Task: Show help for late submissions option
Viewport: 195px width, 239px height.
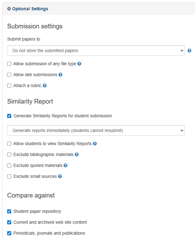Action: tap(60, 75)
